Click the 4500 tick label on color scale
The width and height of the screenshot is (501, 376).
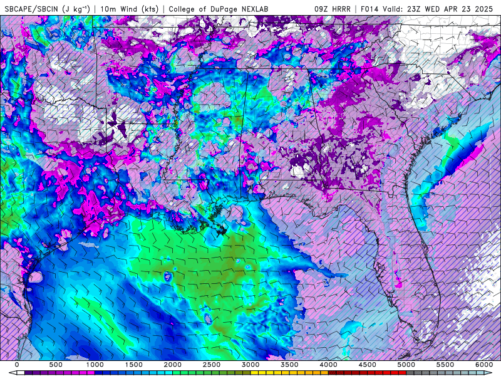(368, 365)
